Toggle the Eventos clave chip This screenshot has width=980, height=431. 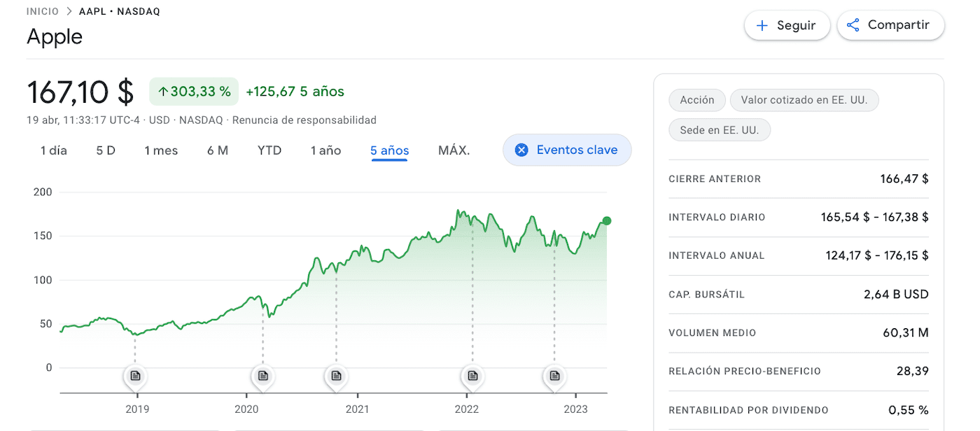click(x=567, y=150)
